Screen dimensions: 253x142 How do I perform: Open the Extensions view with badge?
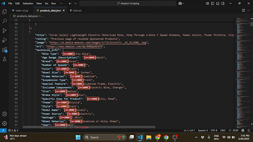(4, 50)
